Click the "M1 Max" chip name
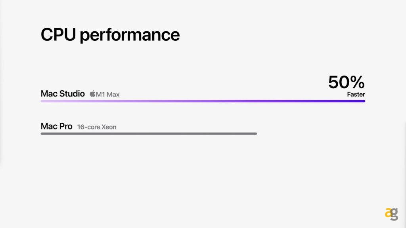The height and width of the screenshot is (228, 406). coord(108,94)
